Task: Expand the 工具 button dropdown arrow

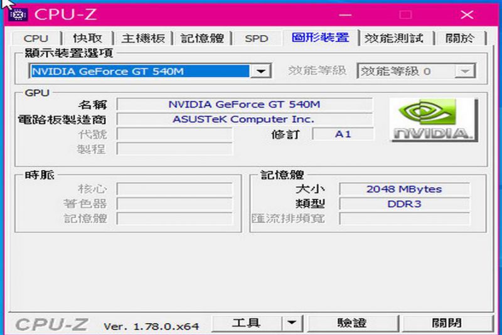Action: click(291, 323)
